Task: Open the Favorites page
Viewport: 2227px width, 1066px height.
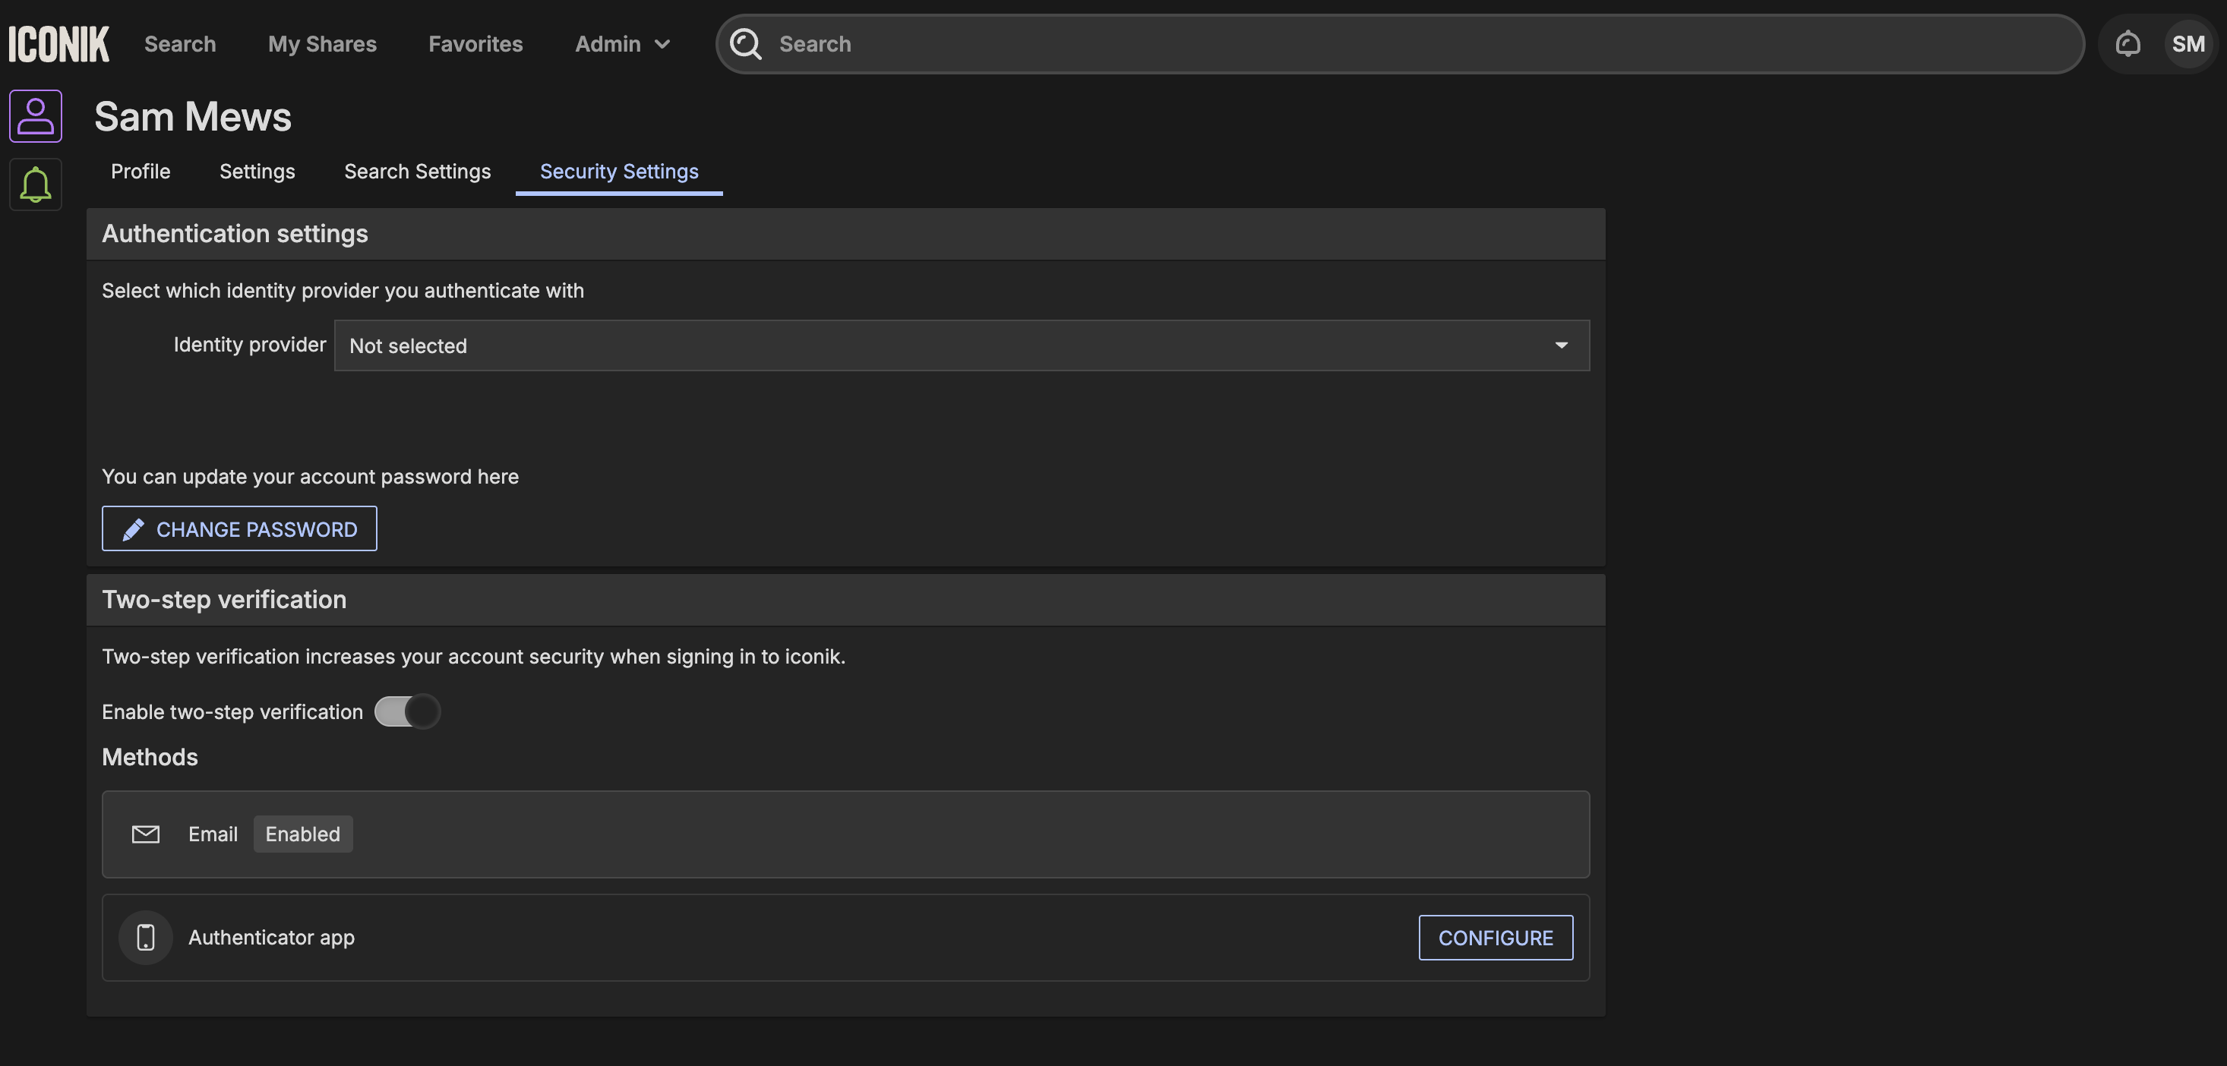Action: tap(475, 44)
